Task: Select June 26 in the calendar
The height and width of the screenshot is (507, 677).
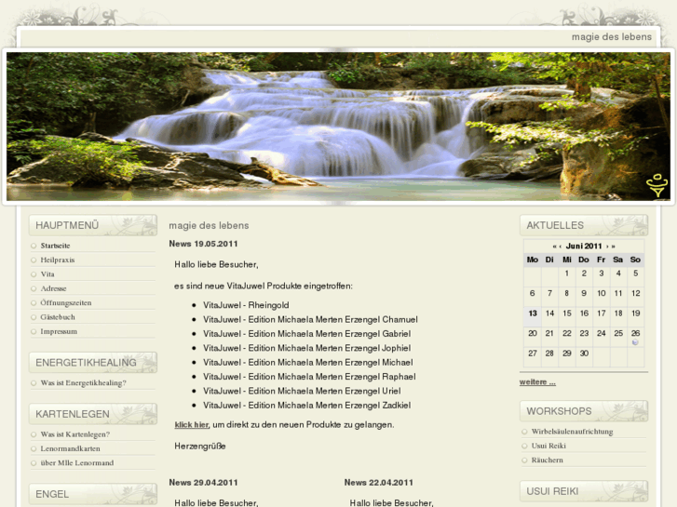Action: click(x=635, y=333)
